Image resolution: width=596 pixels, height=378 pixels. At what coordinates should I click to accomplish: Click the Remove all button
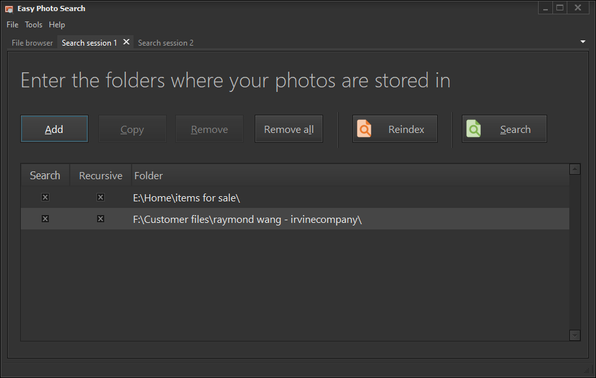click(x=289, y=129)
